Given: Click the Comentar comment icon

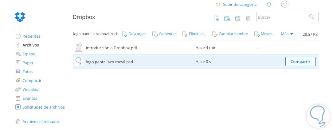Looking at the screenshot, I should pos(155,34).
